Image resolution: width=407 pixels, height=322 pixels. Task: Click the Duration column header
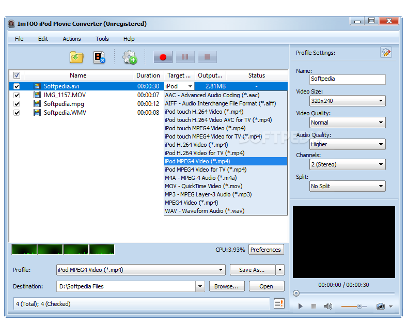(148, 75)
